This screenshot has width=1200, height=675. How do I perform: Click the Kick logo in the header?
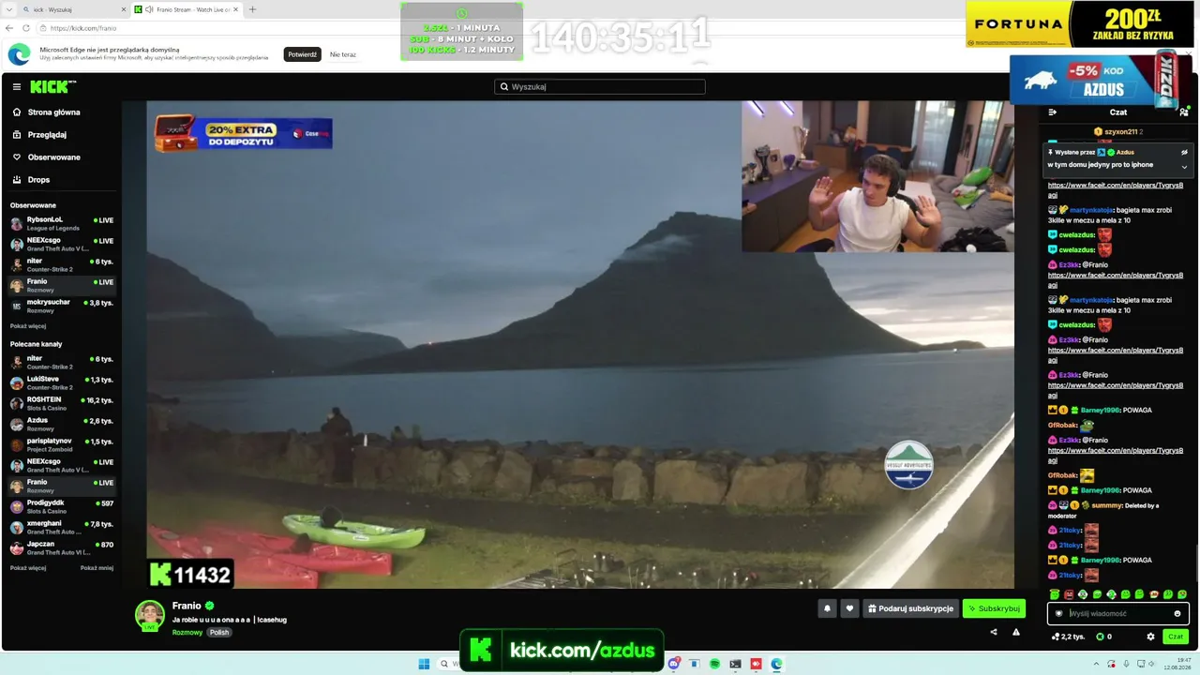click(x=52, y=87)
